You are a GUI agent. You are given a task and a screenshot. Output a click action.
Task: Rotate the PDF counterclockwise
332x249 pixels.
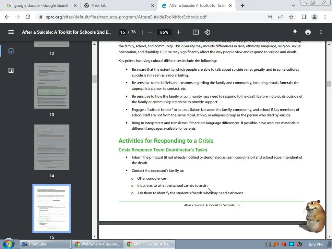(207, 32)
